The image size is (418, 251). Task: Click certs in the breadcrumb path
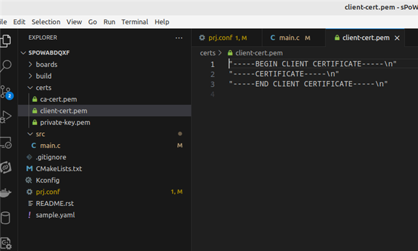[x=208, y=53]
